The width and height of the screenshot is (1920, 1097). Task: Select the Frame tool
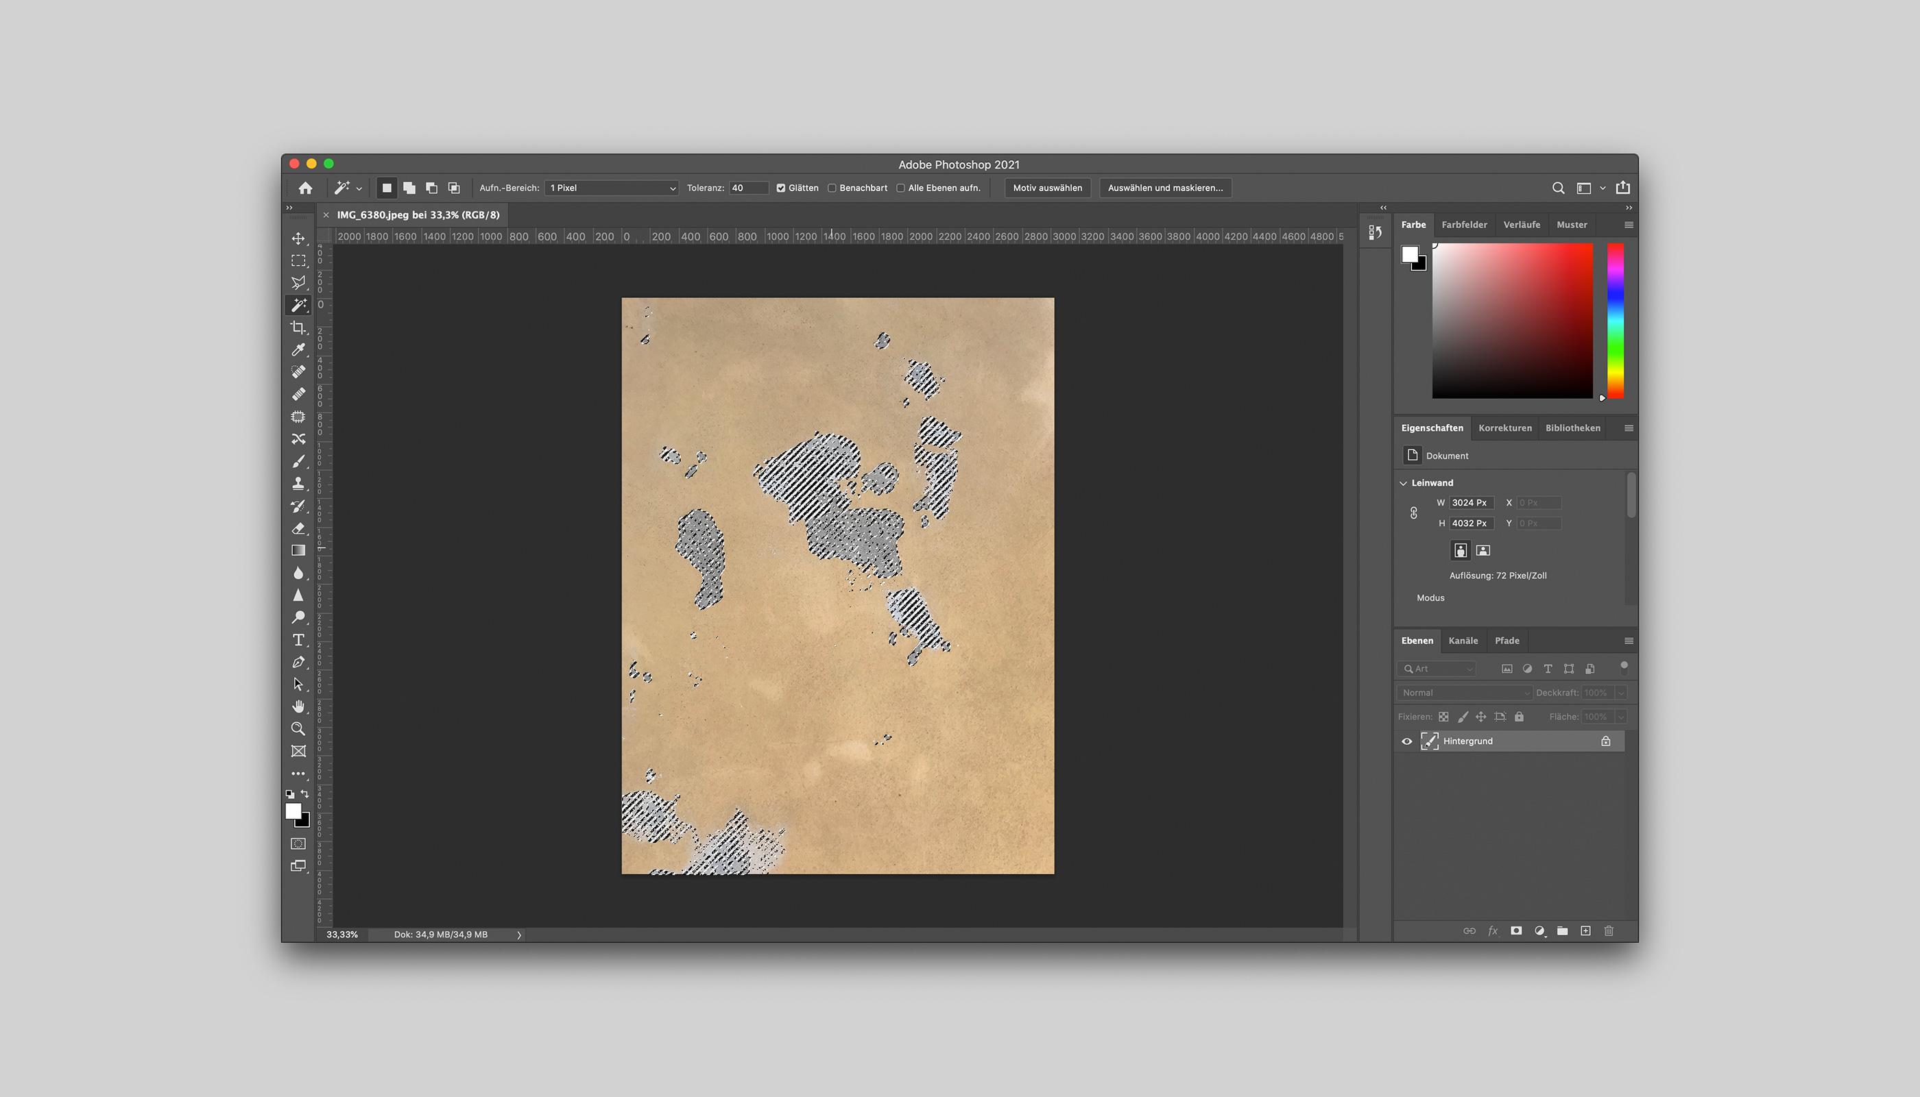coord(298,751)
